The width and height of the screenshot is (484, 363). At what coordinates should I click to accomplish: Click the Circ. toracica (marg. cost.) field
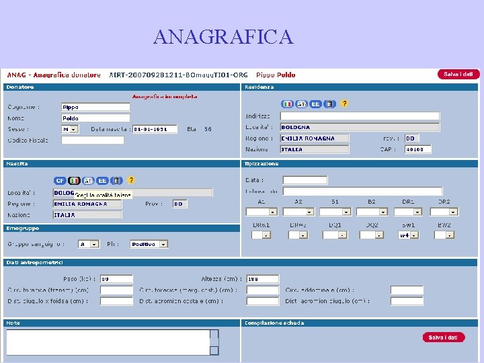click(263, 290)
